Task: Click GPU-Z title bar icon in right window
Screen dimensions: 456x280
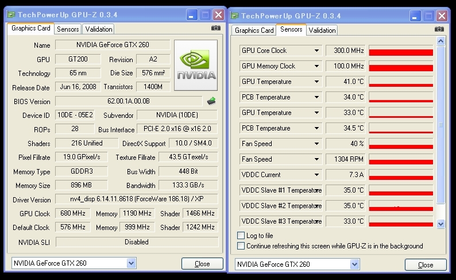Action: coord(235,16)
